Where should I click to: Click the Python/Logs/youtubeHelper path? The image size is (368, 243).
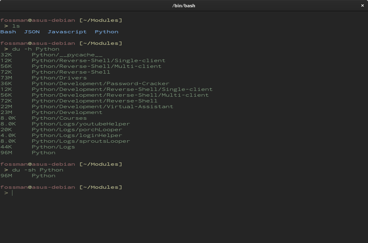(81, 124)
